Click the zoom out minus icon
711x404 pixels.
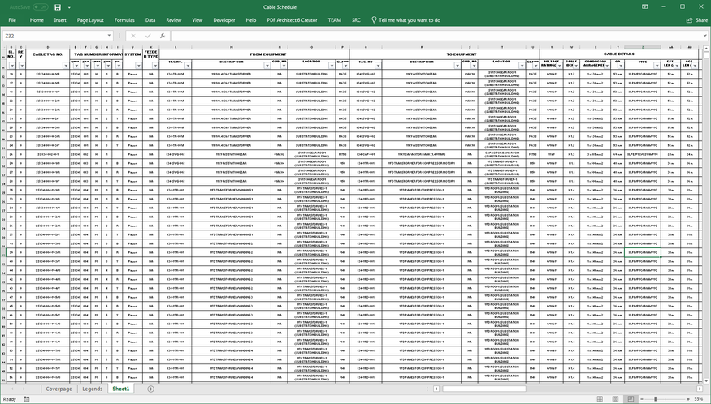click(x=642, y=399)
